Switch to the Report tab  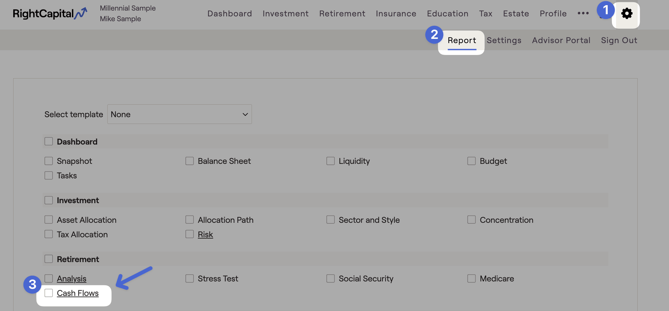tap(462, 40)
